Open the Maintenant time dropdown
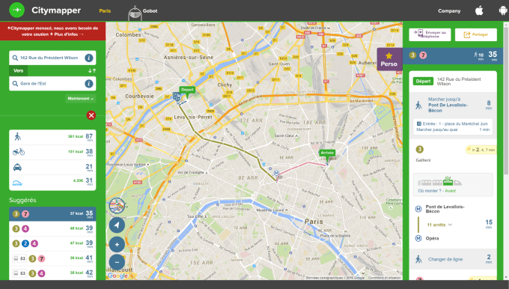Screen dimensions: 509x289 [81, 98]
